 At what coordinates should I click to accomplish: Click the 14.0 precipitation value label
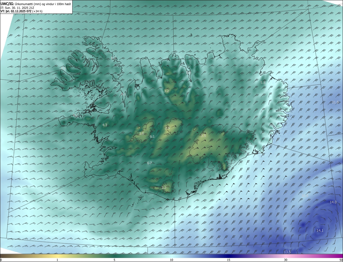coord(333,202)
